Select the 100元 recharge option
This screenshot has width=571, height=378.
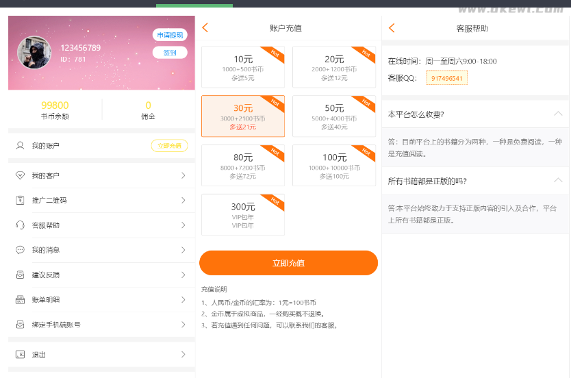click(x=334, y=165)
